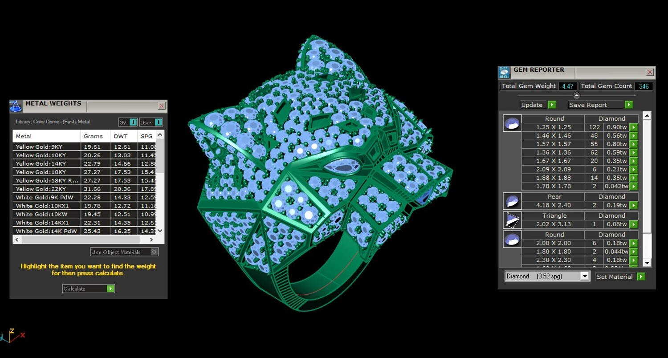Click the Metal column header
Screen dimensions: 668x358
[47, 136]
